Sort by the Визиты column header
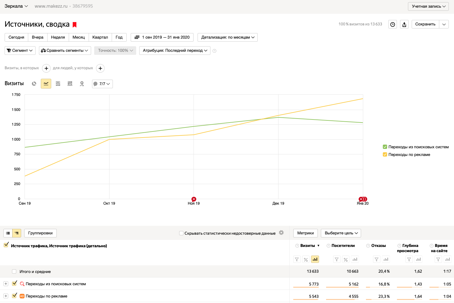The height and width of the screenshot is (303, 454). (x=308, y=246)
